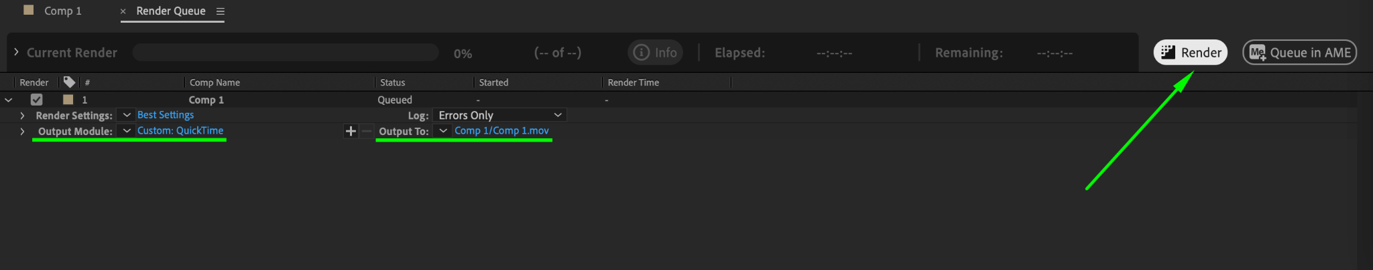Click the Queue in AME button
Image resolution: width=1373 pixels, height=270 pixels.
click(x=1299, y=52)
